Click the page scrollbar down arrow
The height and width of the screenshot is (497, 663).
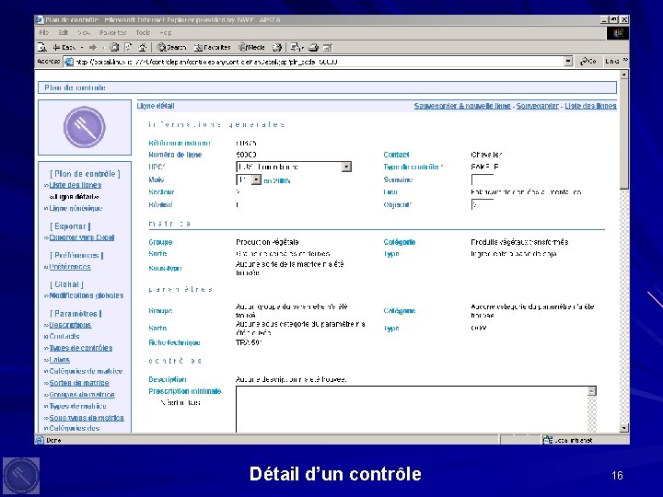[624, 428]
